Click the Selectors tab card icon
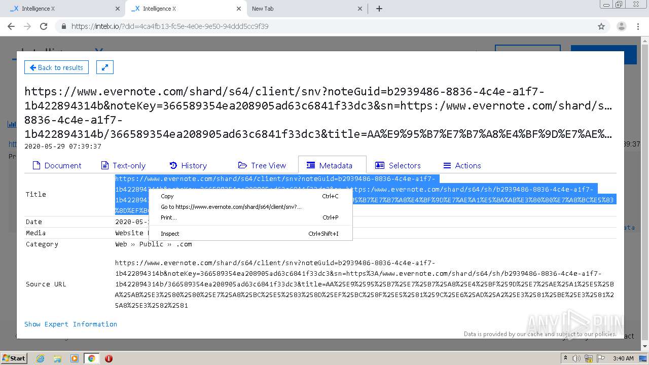Viewport: 649px width, 365px height. [x=380, y=165]
